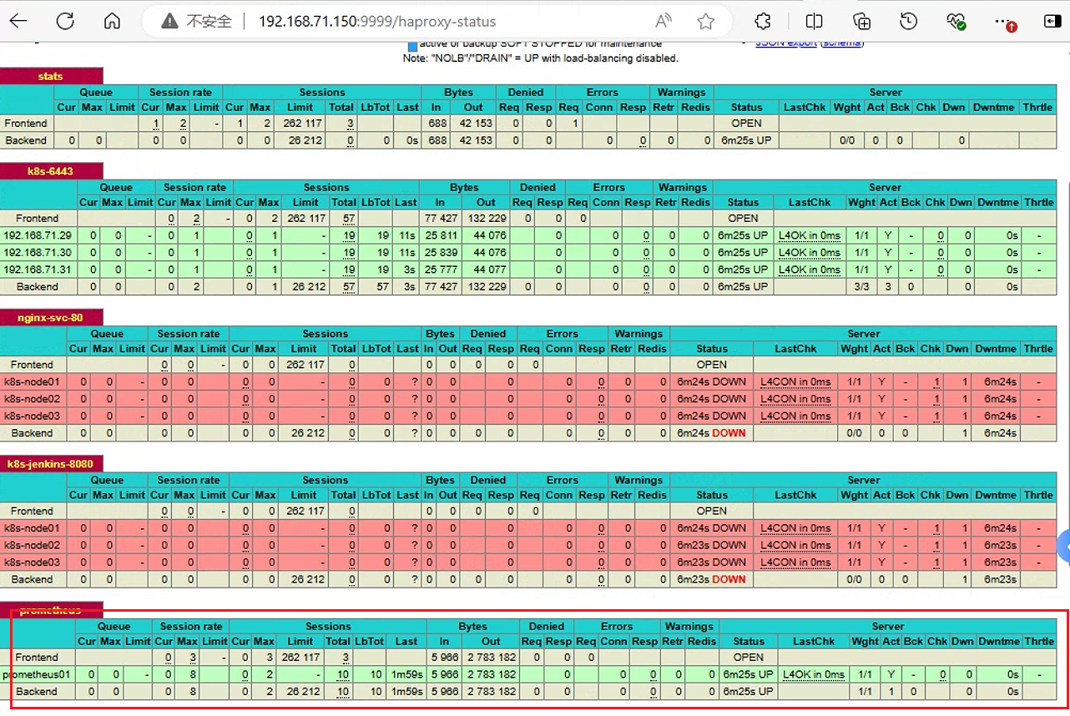Select server 192.168.71.31 in k8s-6443 table

tap(38, 270)
